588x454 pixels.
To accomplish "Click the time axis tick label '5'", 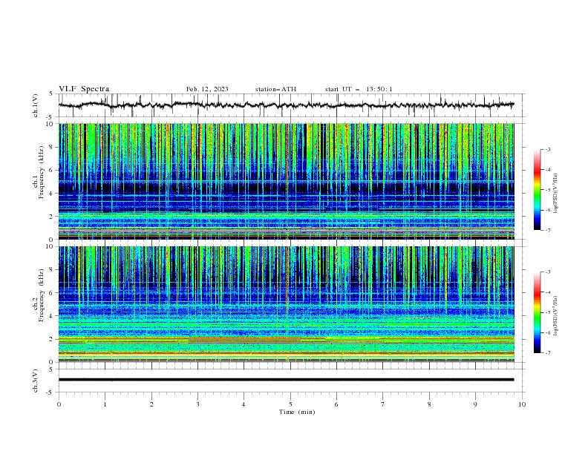I will point(290,404).
